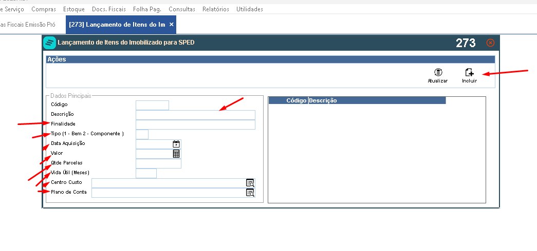Viewport: 537px width, 251px height.
Task: Open the Compras menu
Action: point(44,9)
